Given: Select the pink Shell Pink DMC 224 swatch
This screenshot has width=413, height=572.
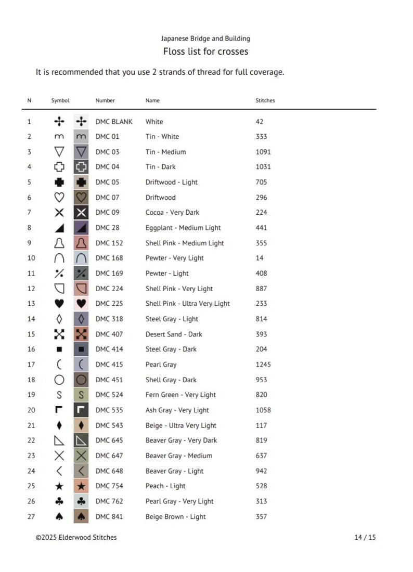Looking at the screenshot, I should click(81, 289).
